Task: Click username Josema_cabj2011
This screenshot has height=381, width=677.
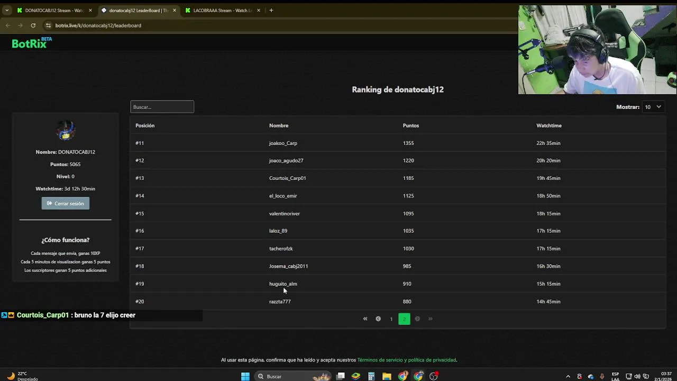Action: [x=288, y=266]
